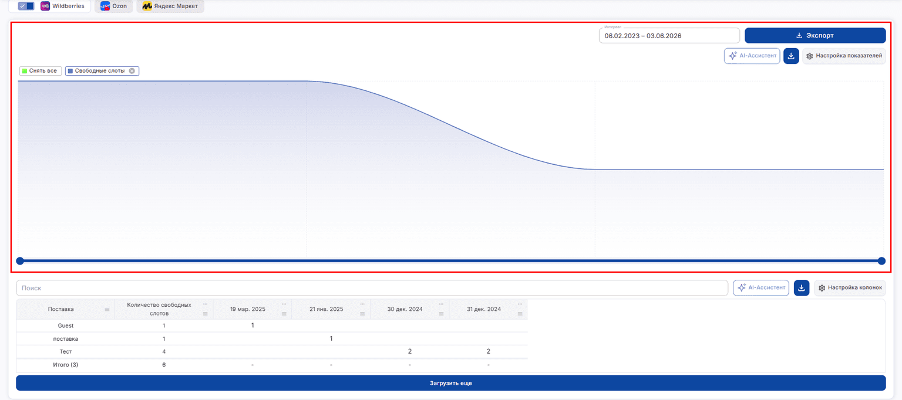Open the 19 мар. 2025 column menu icon
Screen dimensions: 902x400
[x=284, y=314]
